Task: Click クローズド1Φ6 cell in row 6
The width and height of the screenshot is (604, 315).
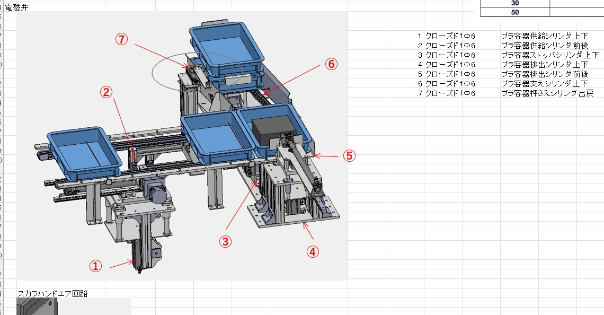Action: tap(450, 84)
